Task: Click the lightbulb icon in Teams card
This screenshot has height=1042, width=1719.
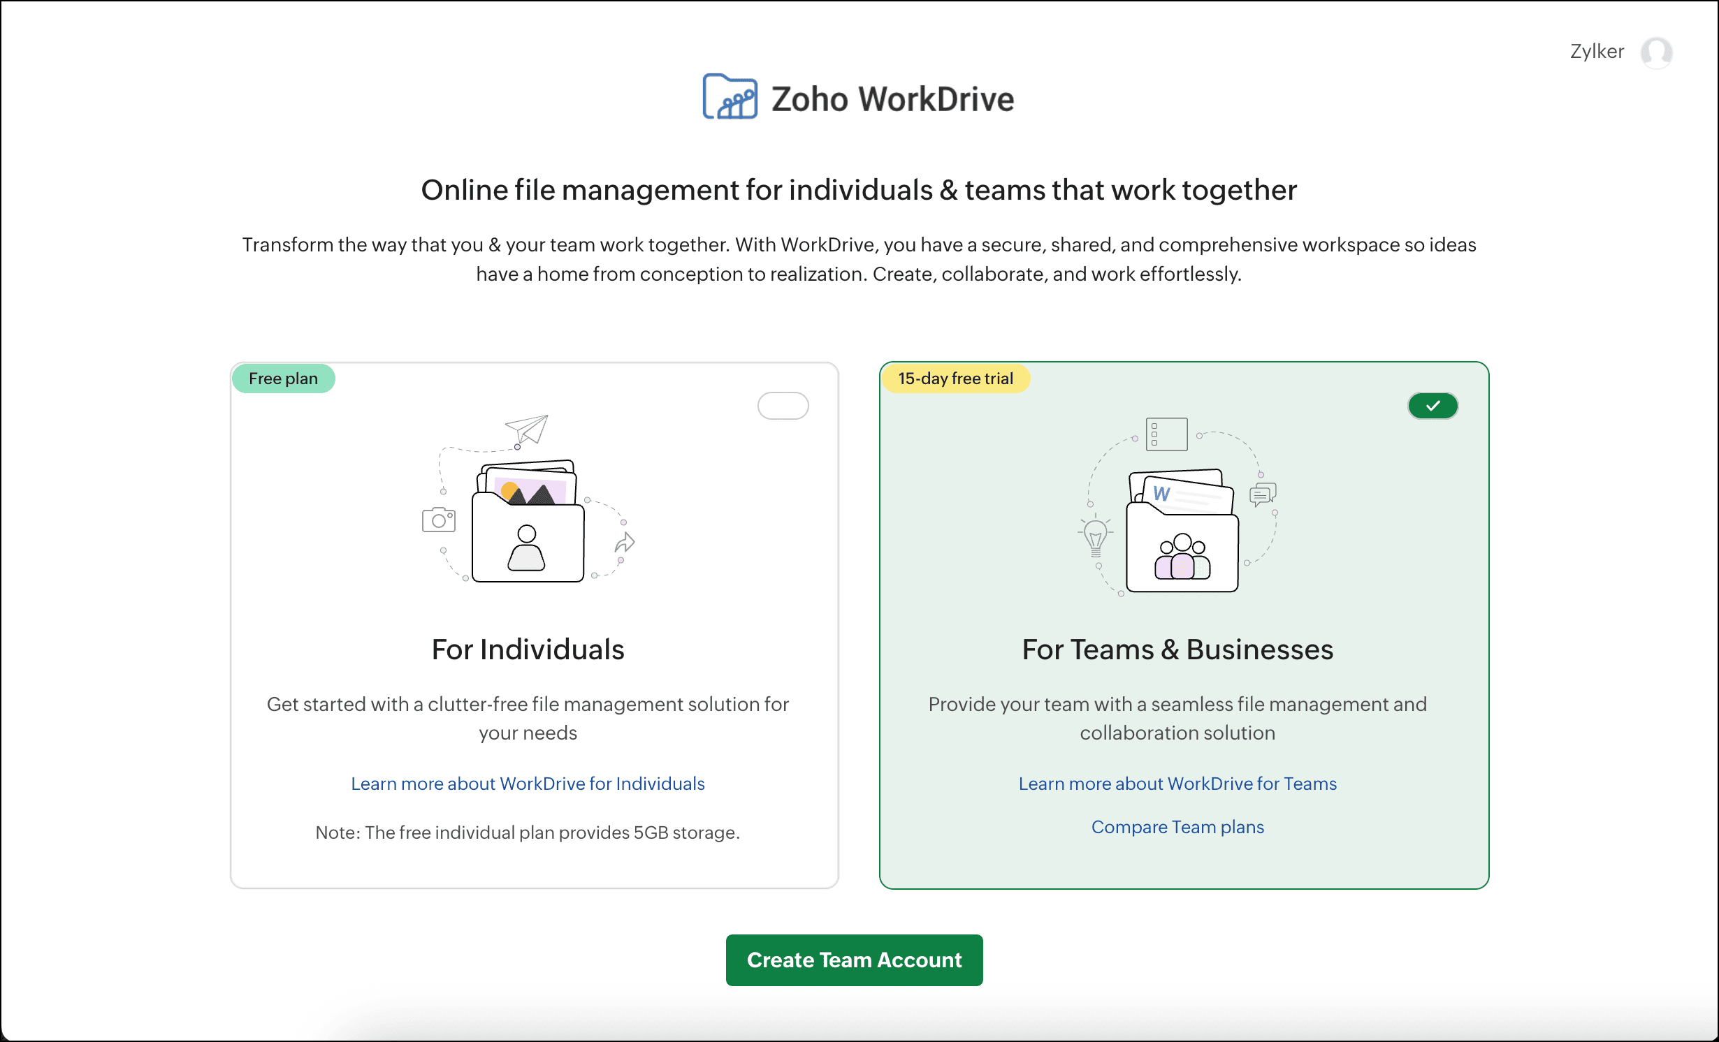Action: pos(1095,538)
